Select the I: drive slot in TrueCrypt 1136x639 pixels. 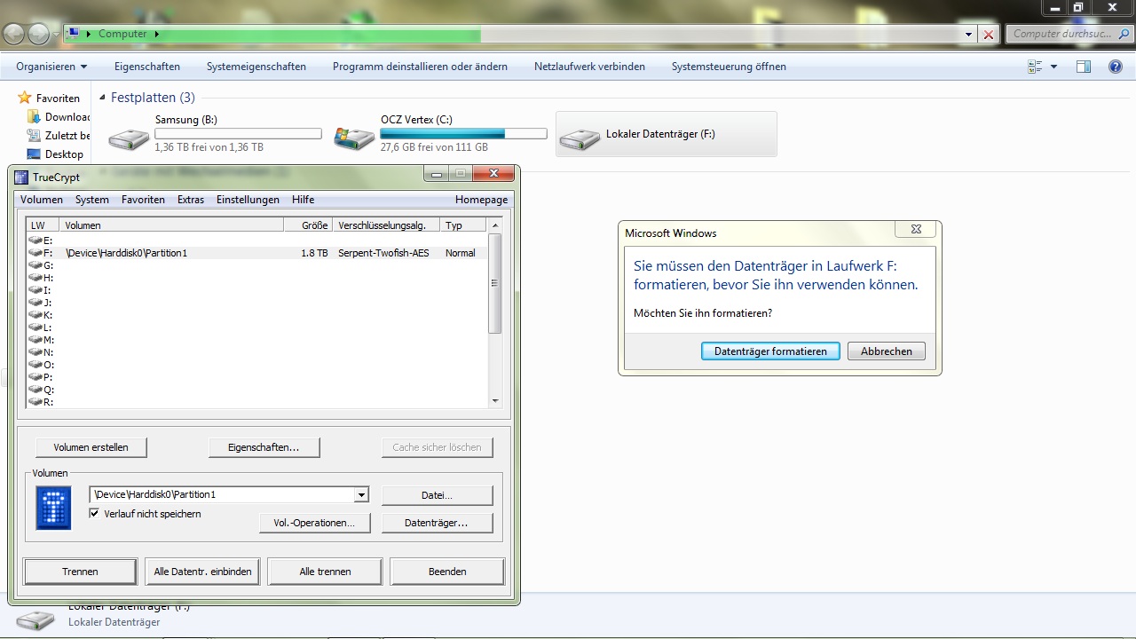click(257, 290)
